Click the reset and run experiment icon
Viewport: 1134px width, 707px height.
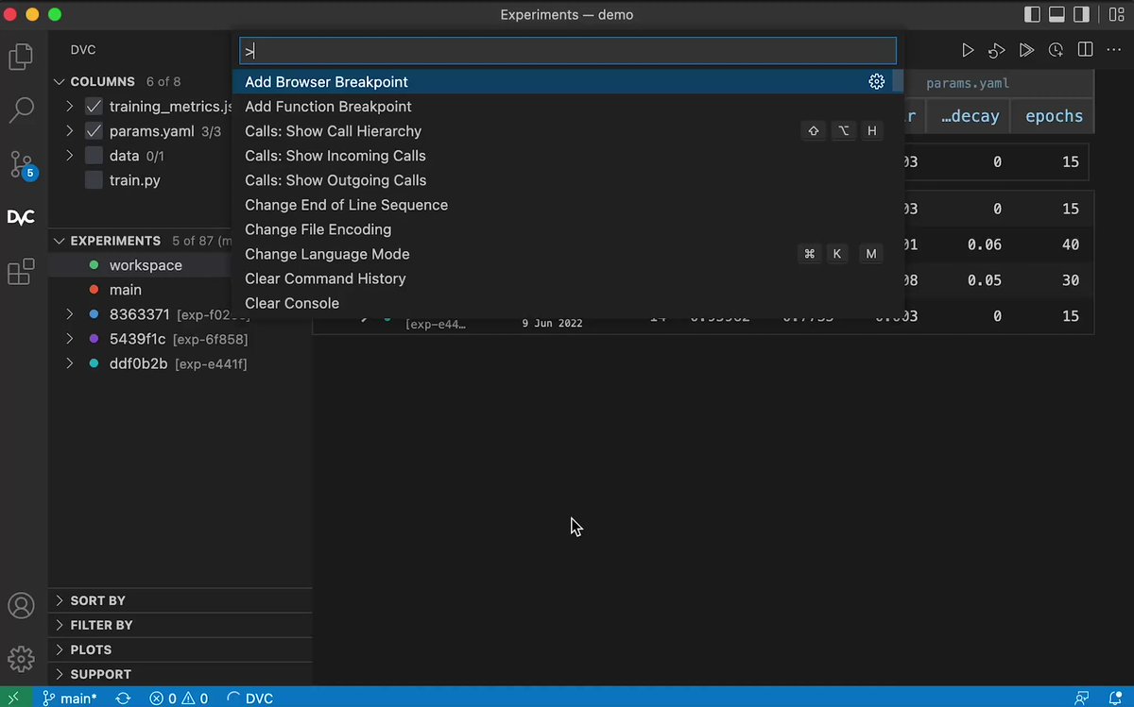click(996, 49)
